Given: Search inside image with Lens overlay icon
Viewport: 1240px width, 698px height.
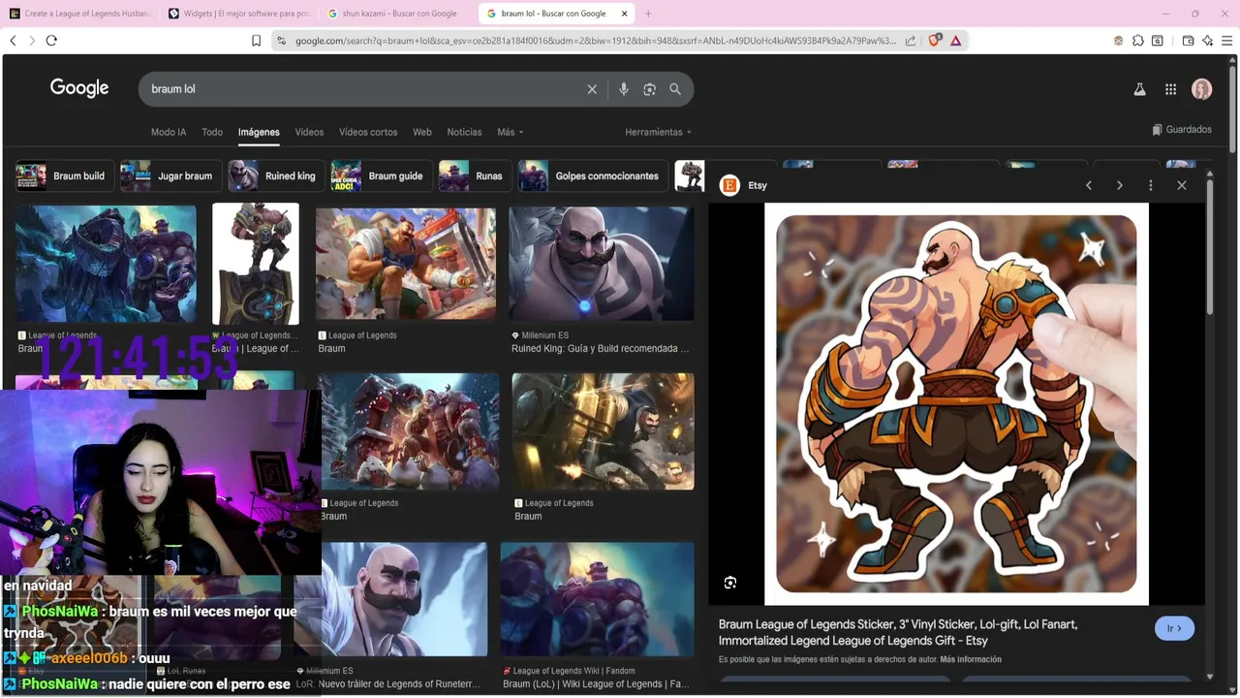Looking at the screenshot, I should (730, 583).
